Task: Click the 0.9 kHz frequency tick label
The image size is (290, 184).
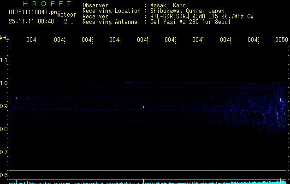Action: click(x=5, y=106)
